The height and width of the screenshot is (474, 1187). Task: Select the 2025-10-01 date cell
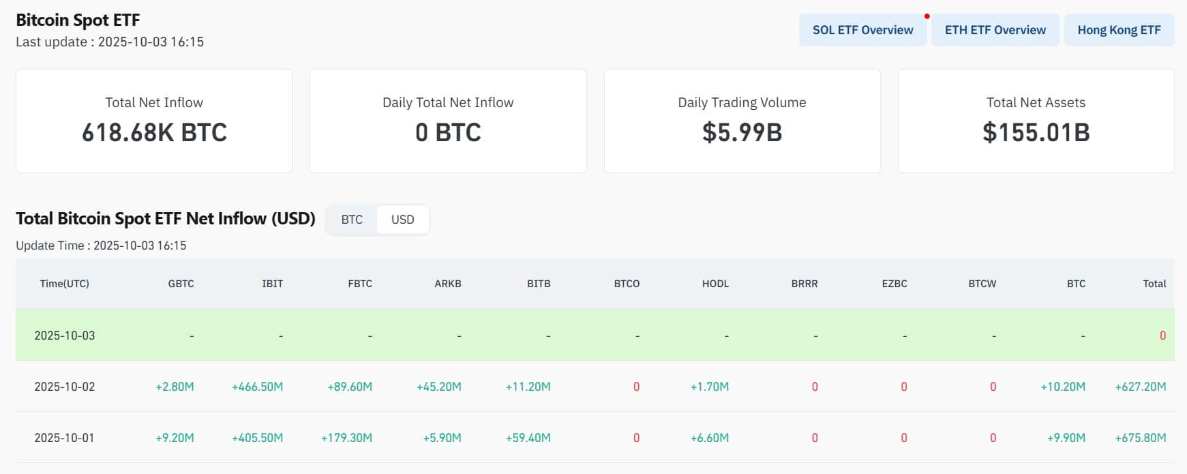(x=65, y=438)
